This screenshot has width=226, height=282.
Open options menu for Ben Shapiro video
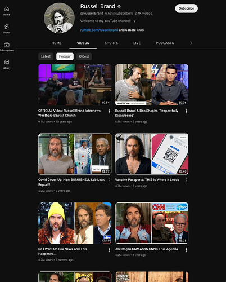[x=186, y=111]
